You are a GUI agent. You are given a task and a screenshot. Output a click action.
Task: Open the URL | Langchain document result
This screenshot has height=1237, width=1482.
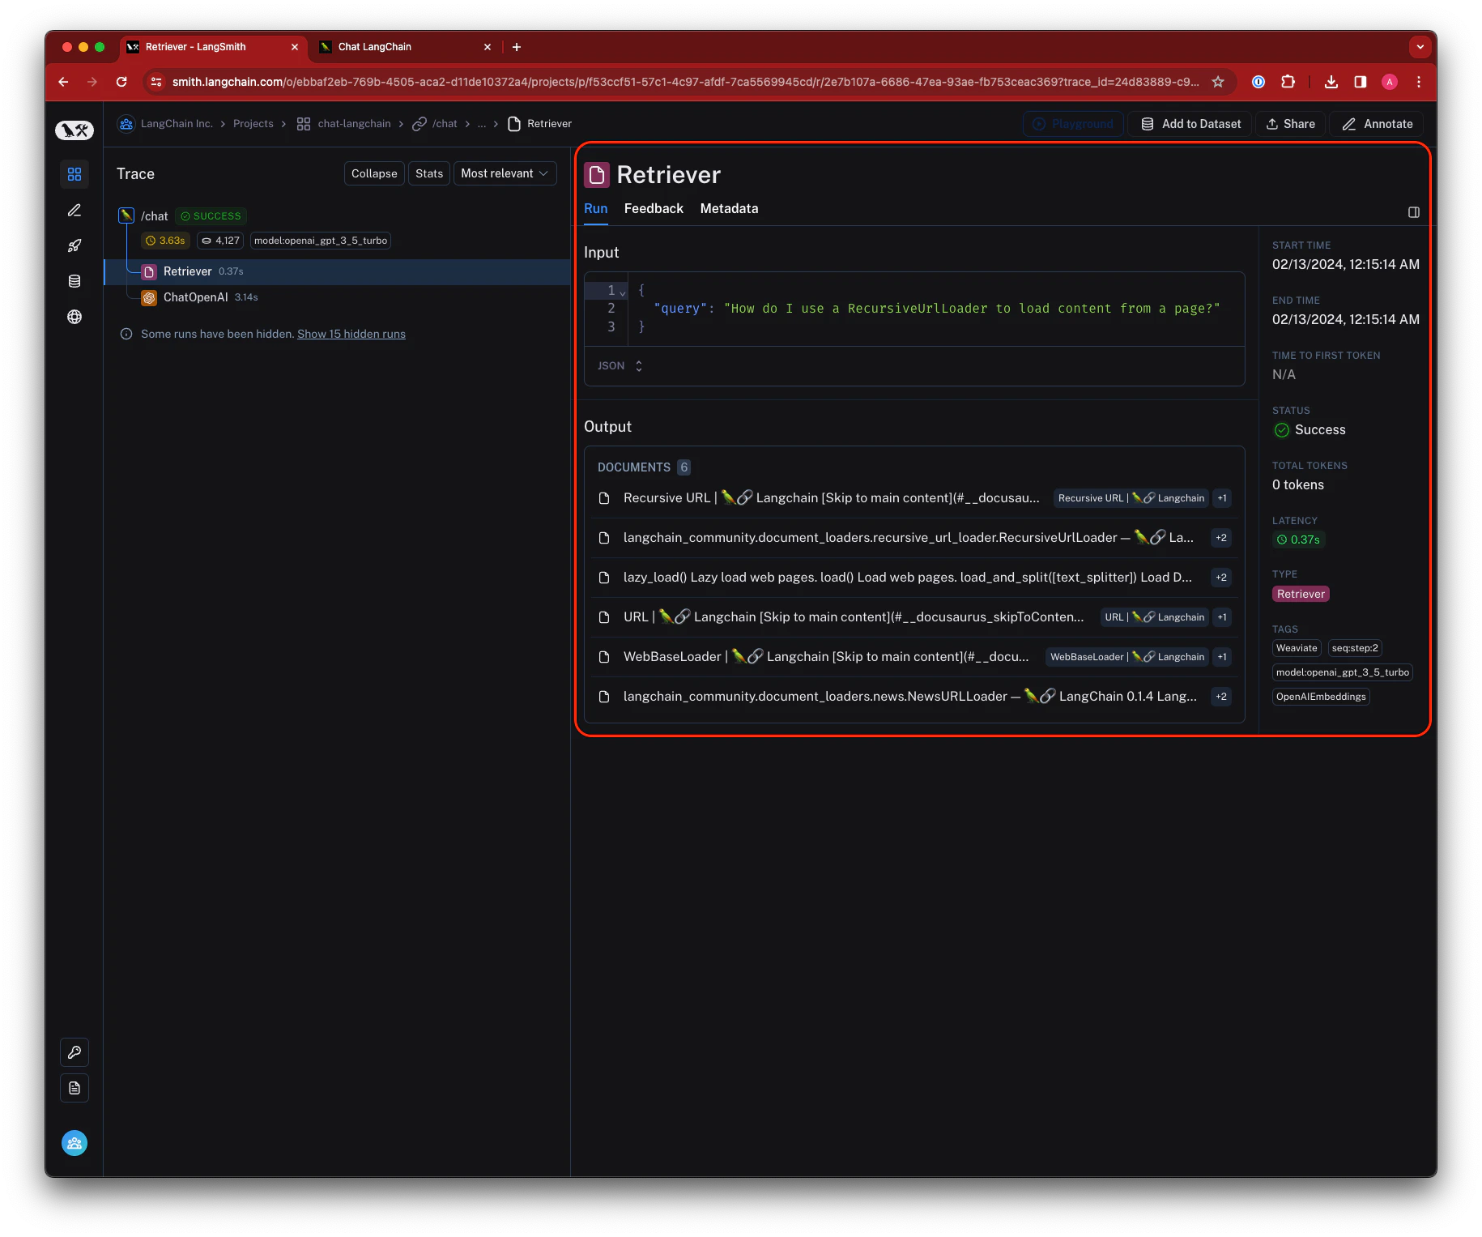[x=914, y=617]
